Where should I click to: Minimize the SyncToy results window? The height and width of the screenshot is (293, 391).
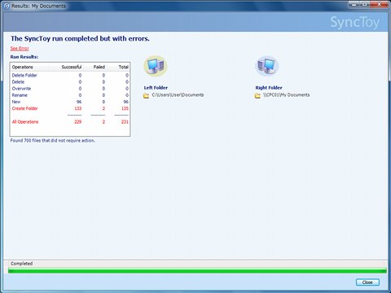[354, 4]
